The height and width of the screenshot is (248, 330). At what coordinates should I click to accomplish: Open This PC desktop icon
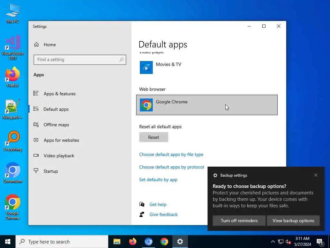coord(13,13)
